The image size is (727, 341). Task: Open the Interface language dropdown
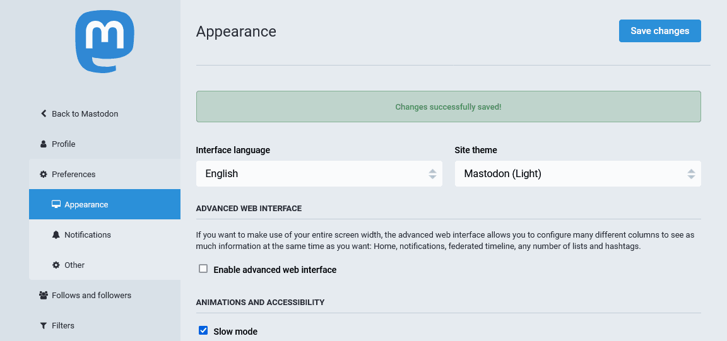point(319,173)
